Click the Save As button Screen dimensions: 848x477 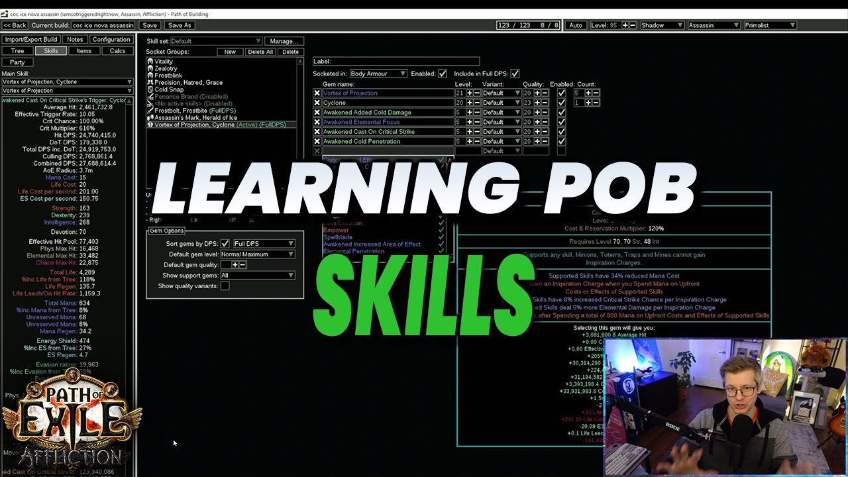tap(180, 25)
